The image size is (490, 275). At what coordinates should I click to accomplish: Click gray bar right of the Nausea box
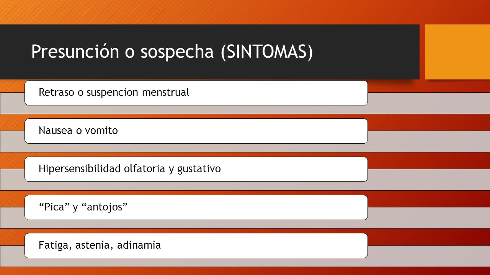point(429,141)
